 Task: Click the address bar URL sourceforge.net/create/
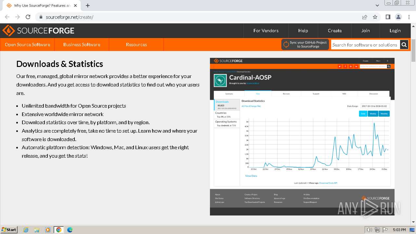pyautogui.click(x=70, y=17)
